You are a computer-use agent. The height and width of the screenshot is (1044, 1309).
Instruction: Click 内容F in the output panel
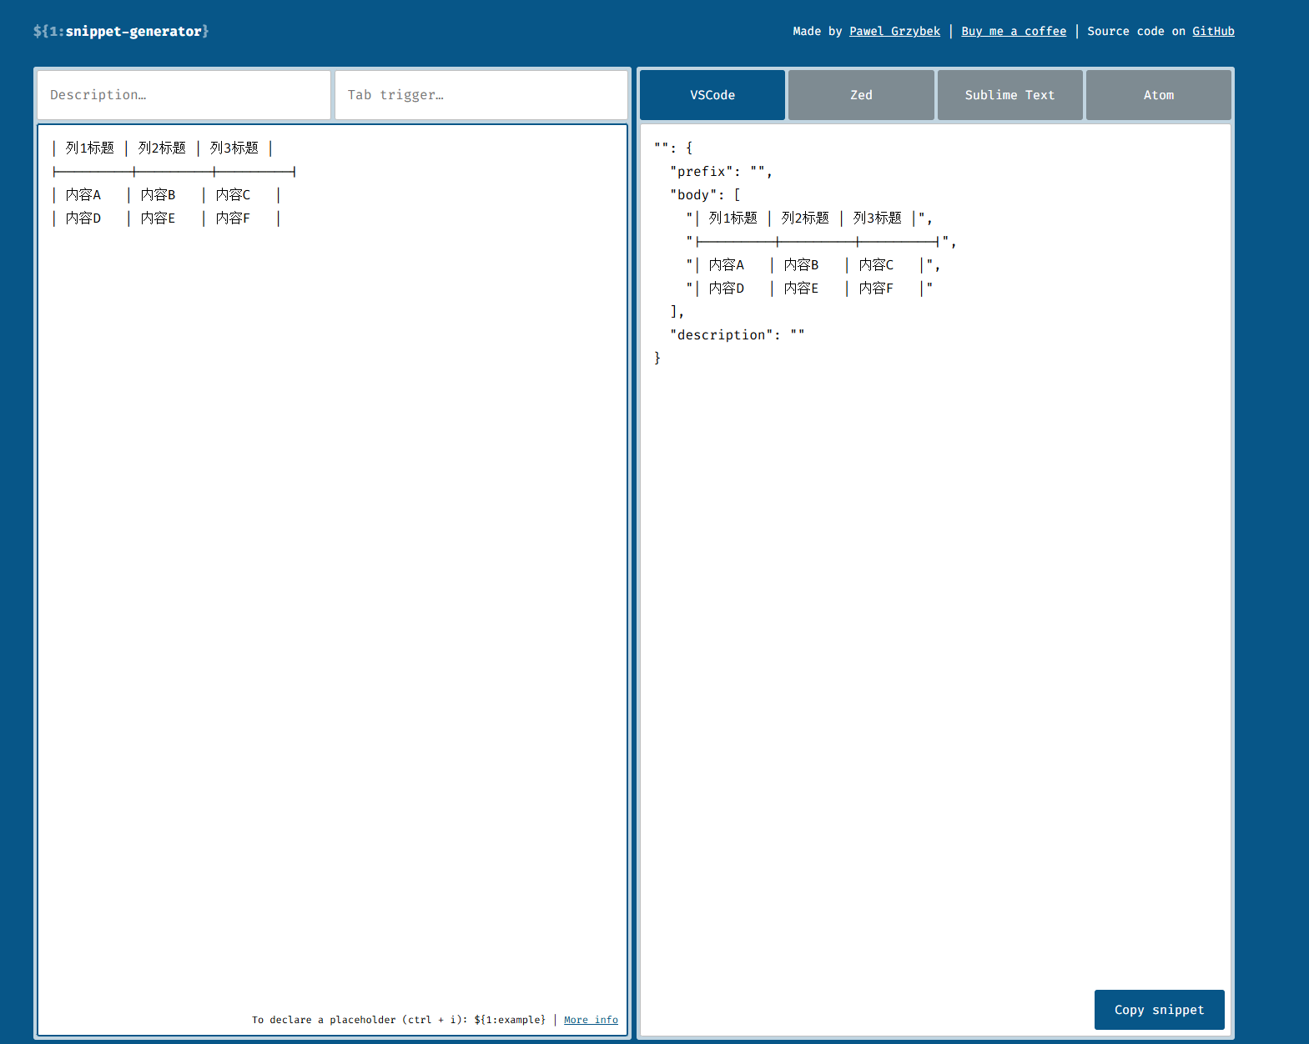(876, 288)
